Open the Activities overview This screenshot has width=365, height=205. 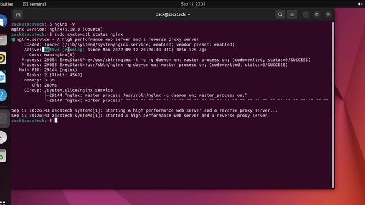click(6, 4)
